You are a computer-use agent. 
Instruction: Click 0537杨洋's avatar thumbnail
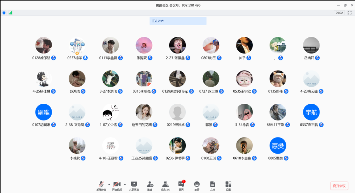(x=77, y=45)
